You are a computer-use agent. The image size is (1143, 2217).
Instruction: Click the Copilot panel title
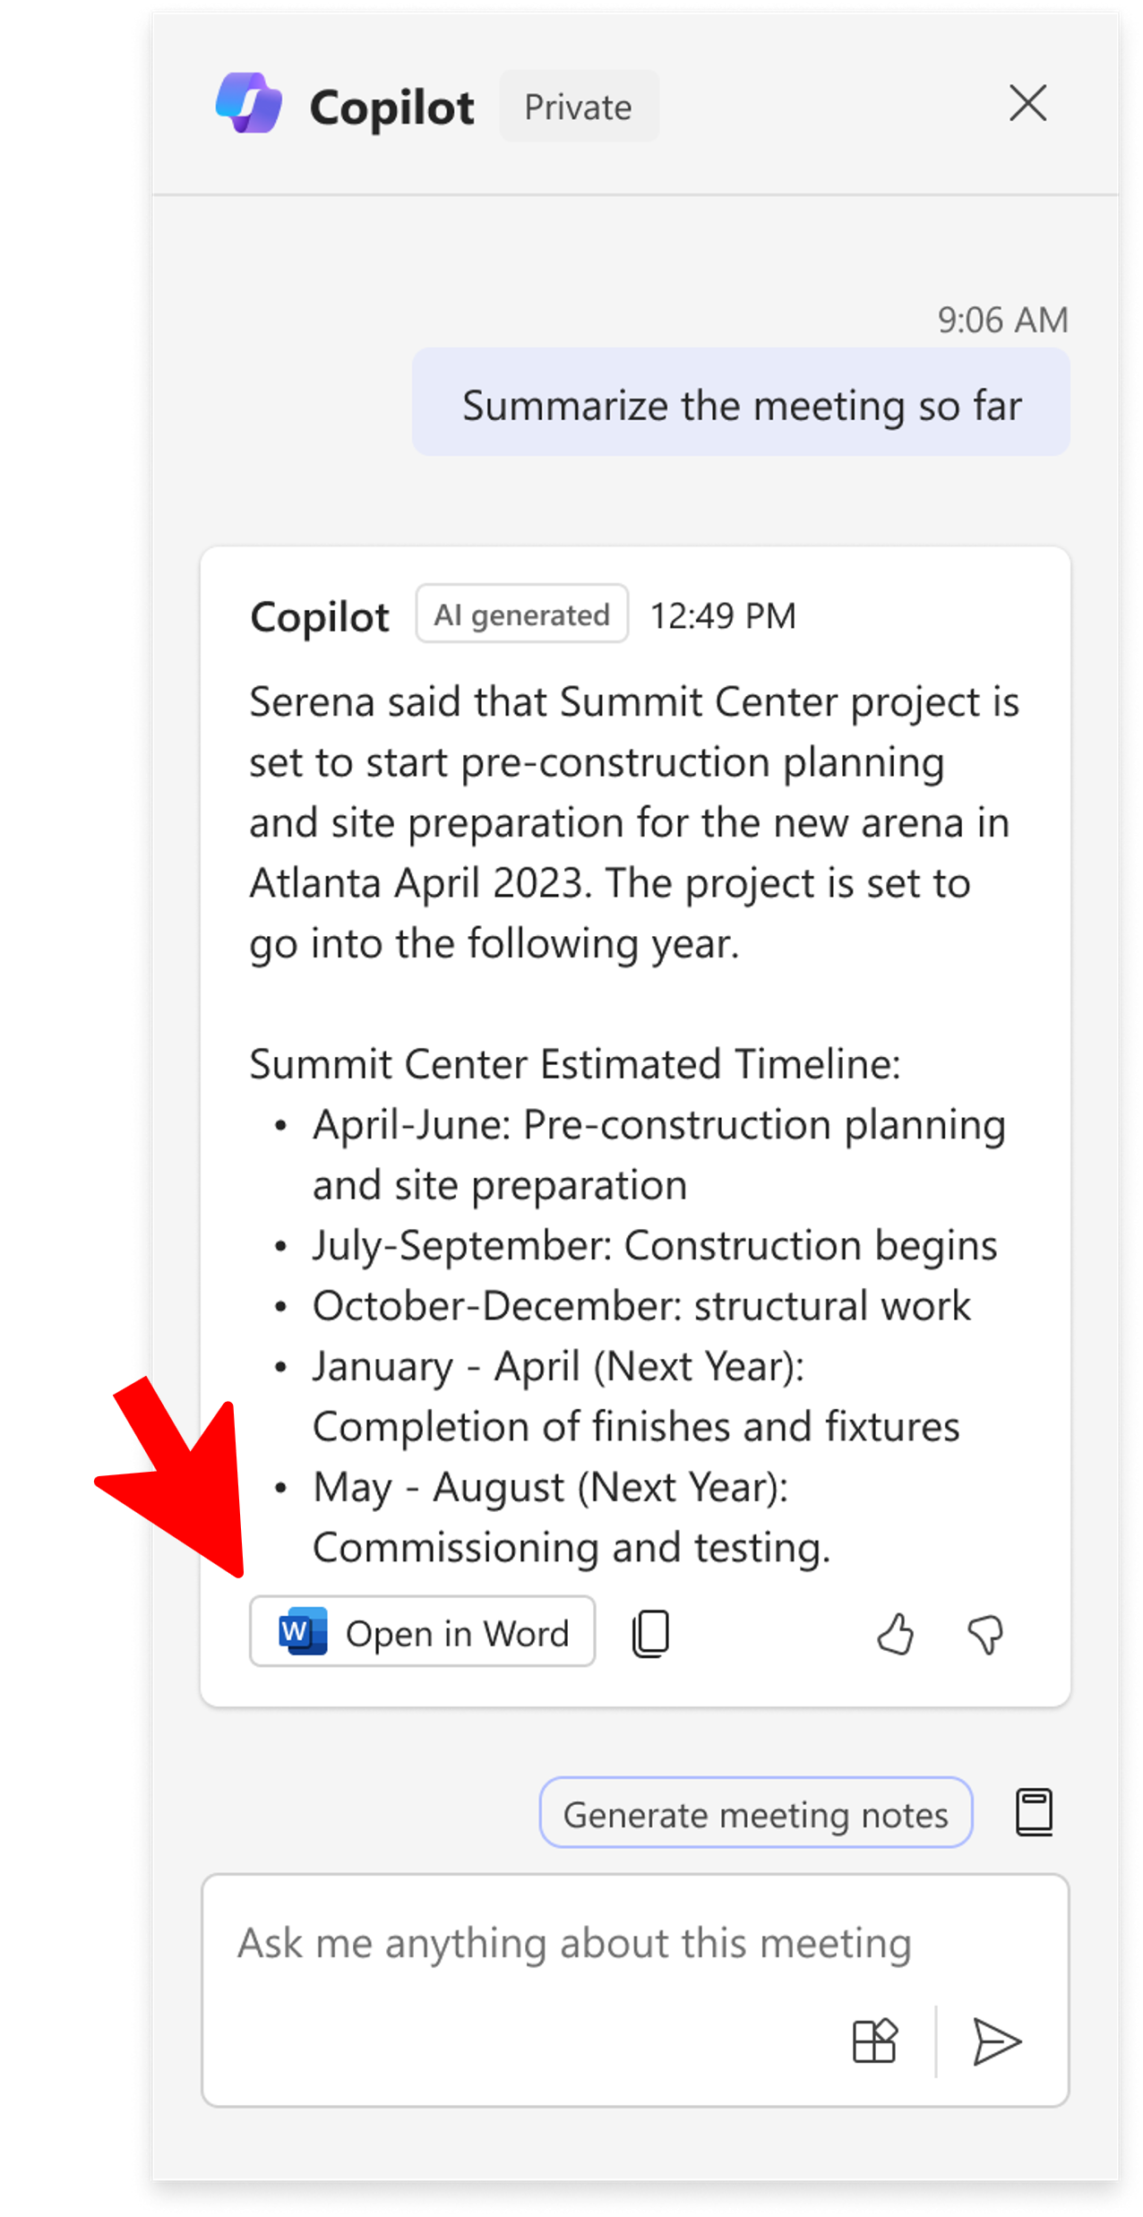tap(391, 107)
